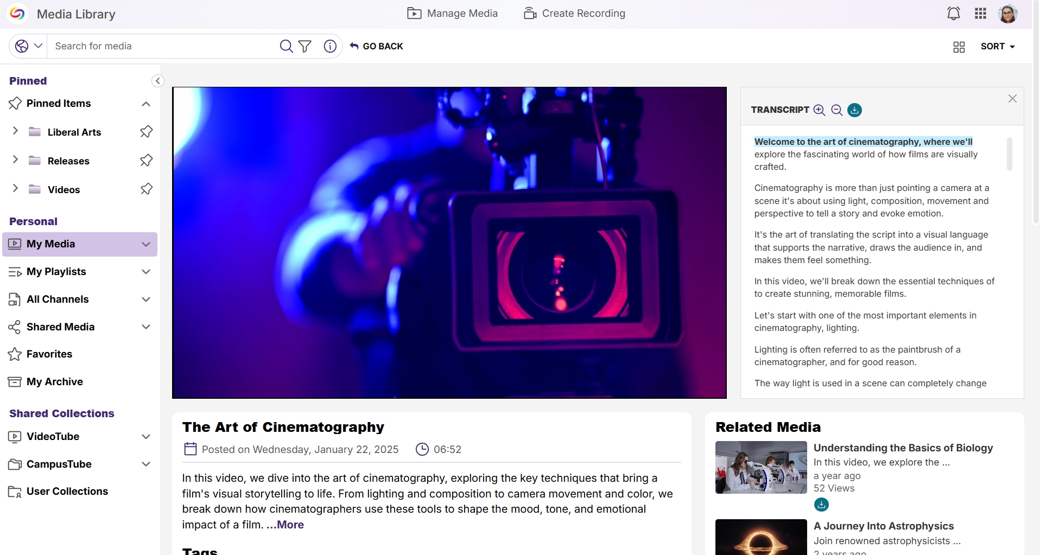The height and width of the screenshot is (555, 1040).
Task: Click the Search for media field
Action: click(x=163, y=46)
